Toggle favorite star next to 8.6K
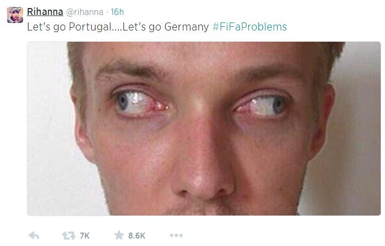The image size is (385, 246). point(119,235)
